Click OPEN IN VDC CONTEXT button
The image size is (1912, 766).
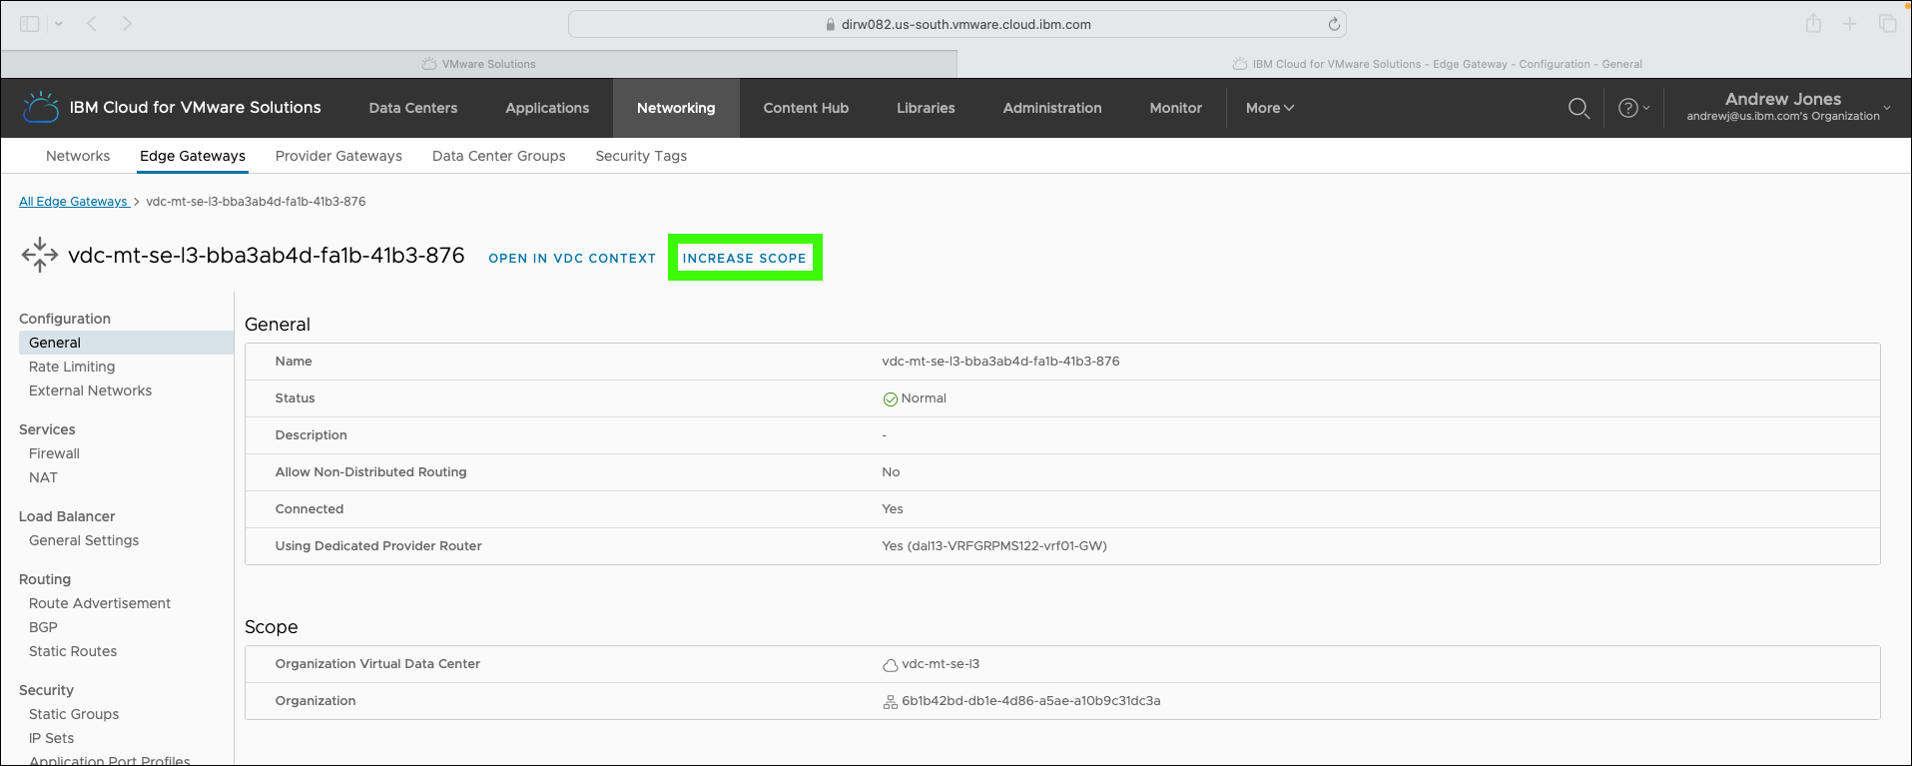click(572, 258)
